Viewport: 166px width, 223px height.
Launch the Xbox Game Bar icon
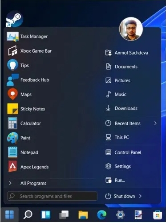click(x=12, y=51)
